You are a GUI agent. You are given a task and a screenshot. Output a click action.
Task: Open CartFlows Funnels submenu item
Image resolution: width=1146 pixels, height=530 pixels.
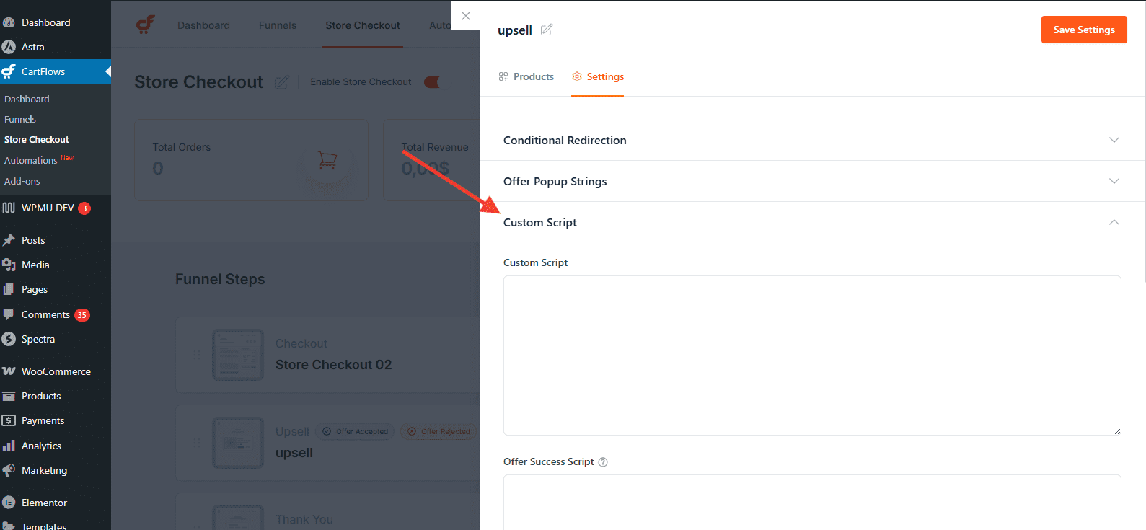pos(20,119)
